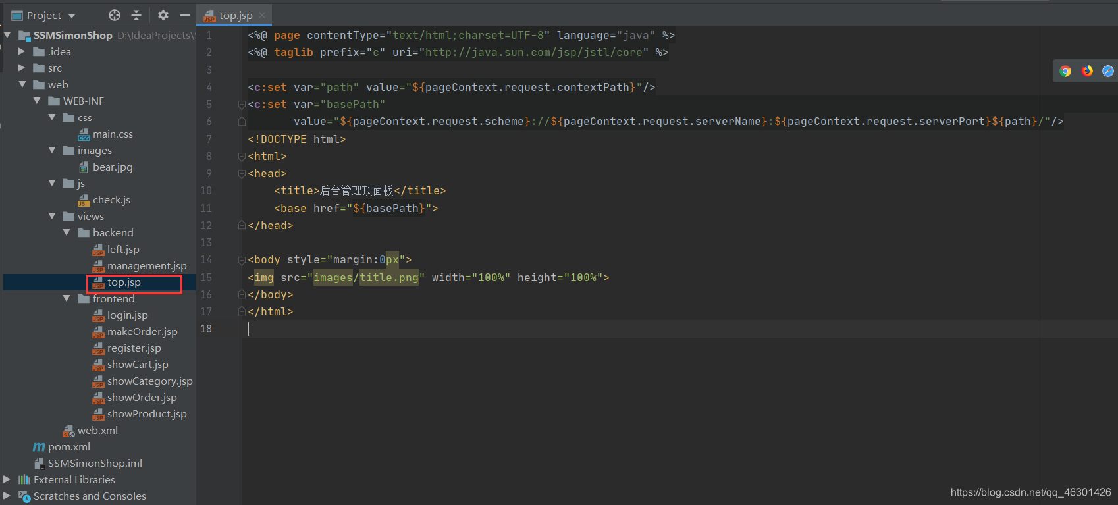
Task: Select left.jsp in backend folder
Action: tap(116, 249)
